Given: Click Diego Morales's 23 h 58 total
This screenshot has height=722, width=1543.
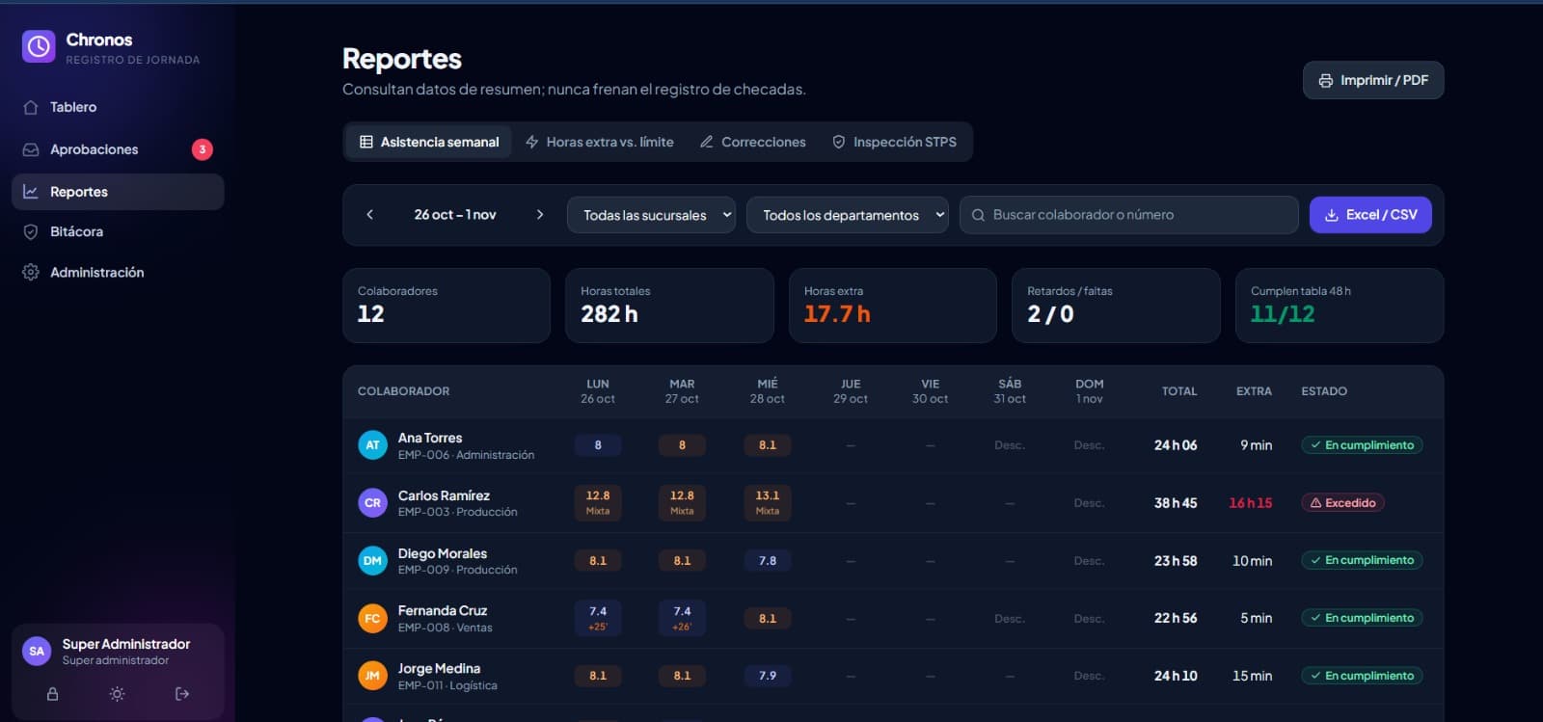Looking at the screenshot, I should tap(1176, 561).
